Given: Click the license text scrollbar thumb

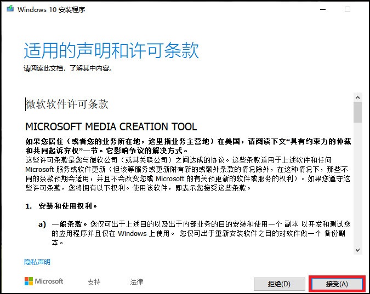Looking at the screenshot, I should [357, 112].
